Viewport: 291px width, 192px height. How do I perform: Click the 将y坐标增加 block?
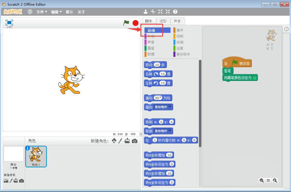[159, 173]
